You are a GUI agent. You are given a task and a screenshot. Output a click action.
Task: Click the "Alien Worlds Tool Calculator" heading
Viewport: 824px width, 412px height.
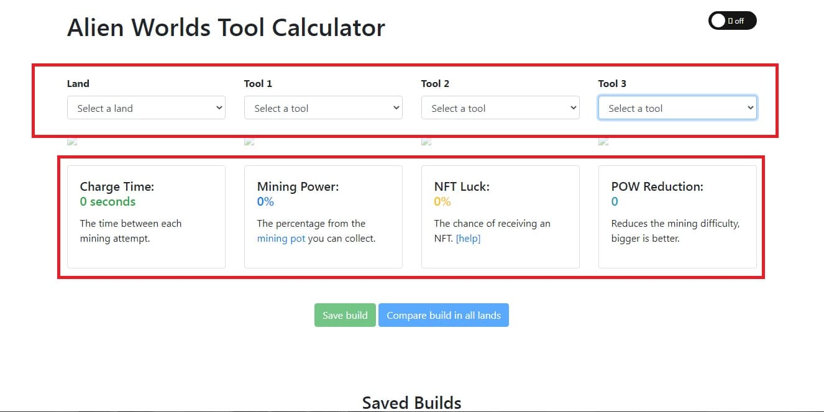tap(226, 28)
